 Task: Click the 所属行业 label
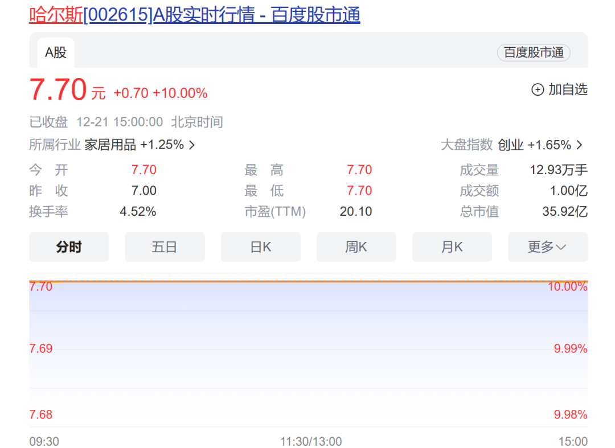[x=55, y=145]
